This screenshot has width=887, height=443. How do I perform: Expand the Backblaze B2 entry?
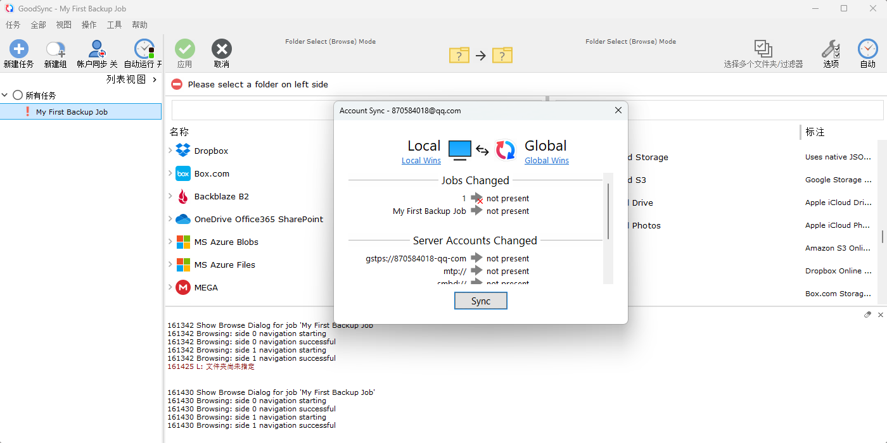pos(170,196)
